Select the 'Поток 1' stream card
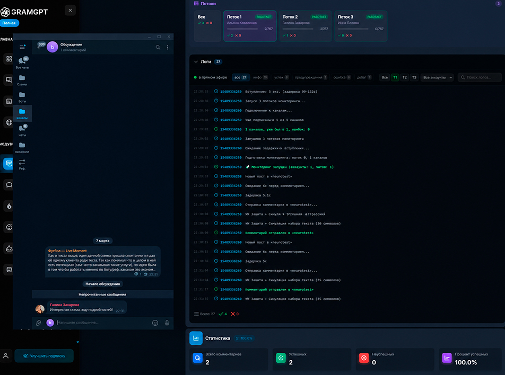This screenshot has height=375, width=505. (x=250, y=26)
